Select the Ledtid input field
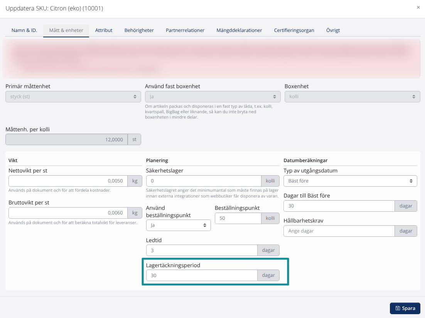 point(201,250)
